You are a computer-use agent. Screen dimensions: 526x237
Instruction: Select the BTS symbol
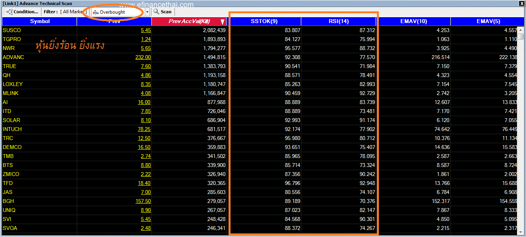click(8, 165)
